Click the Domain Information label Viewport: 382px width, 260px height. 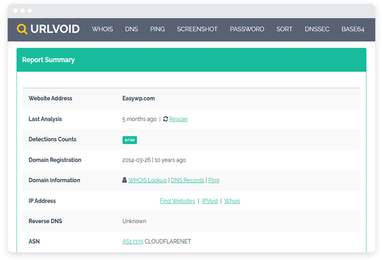54,180
